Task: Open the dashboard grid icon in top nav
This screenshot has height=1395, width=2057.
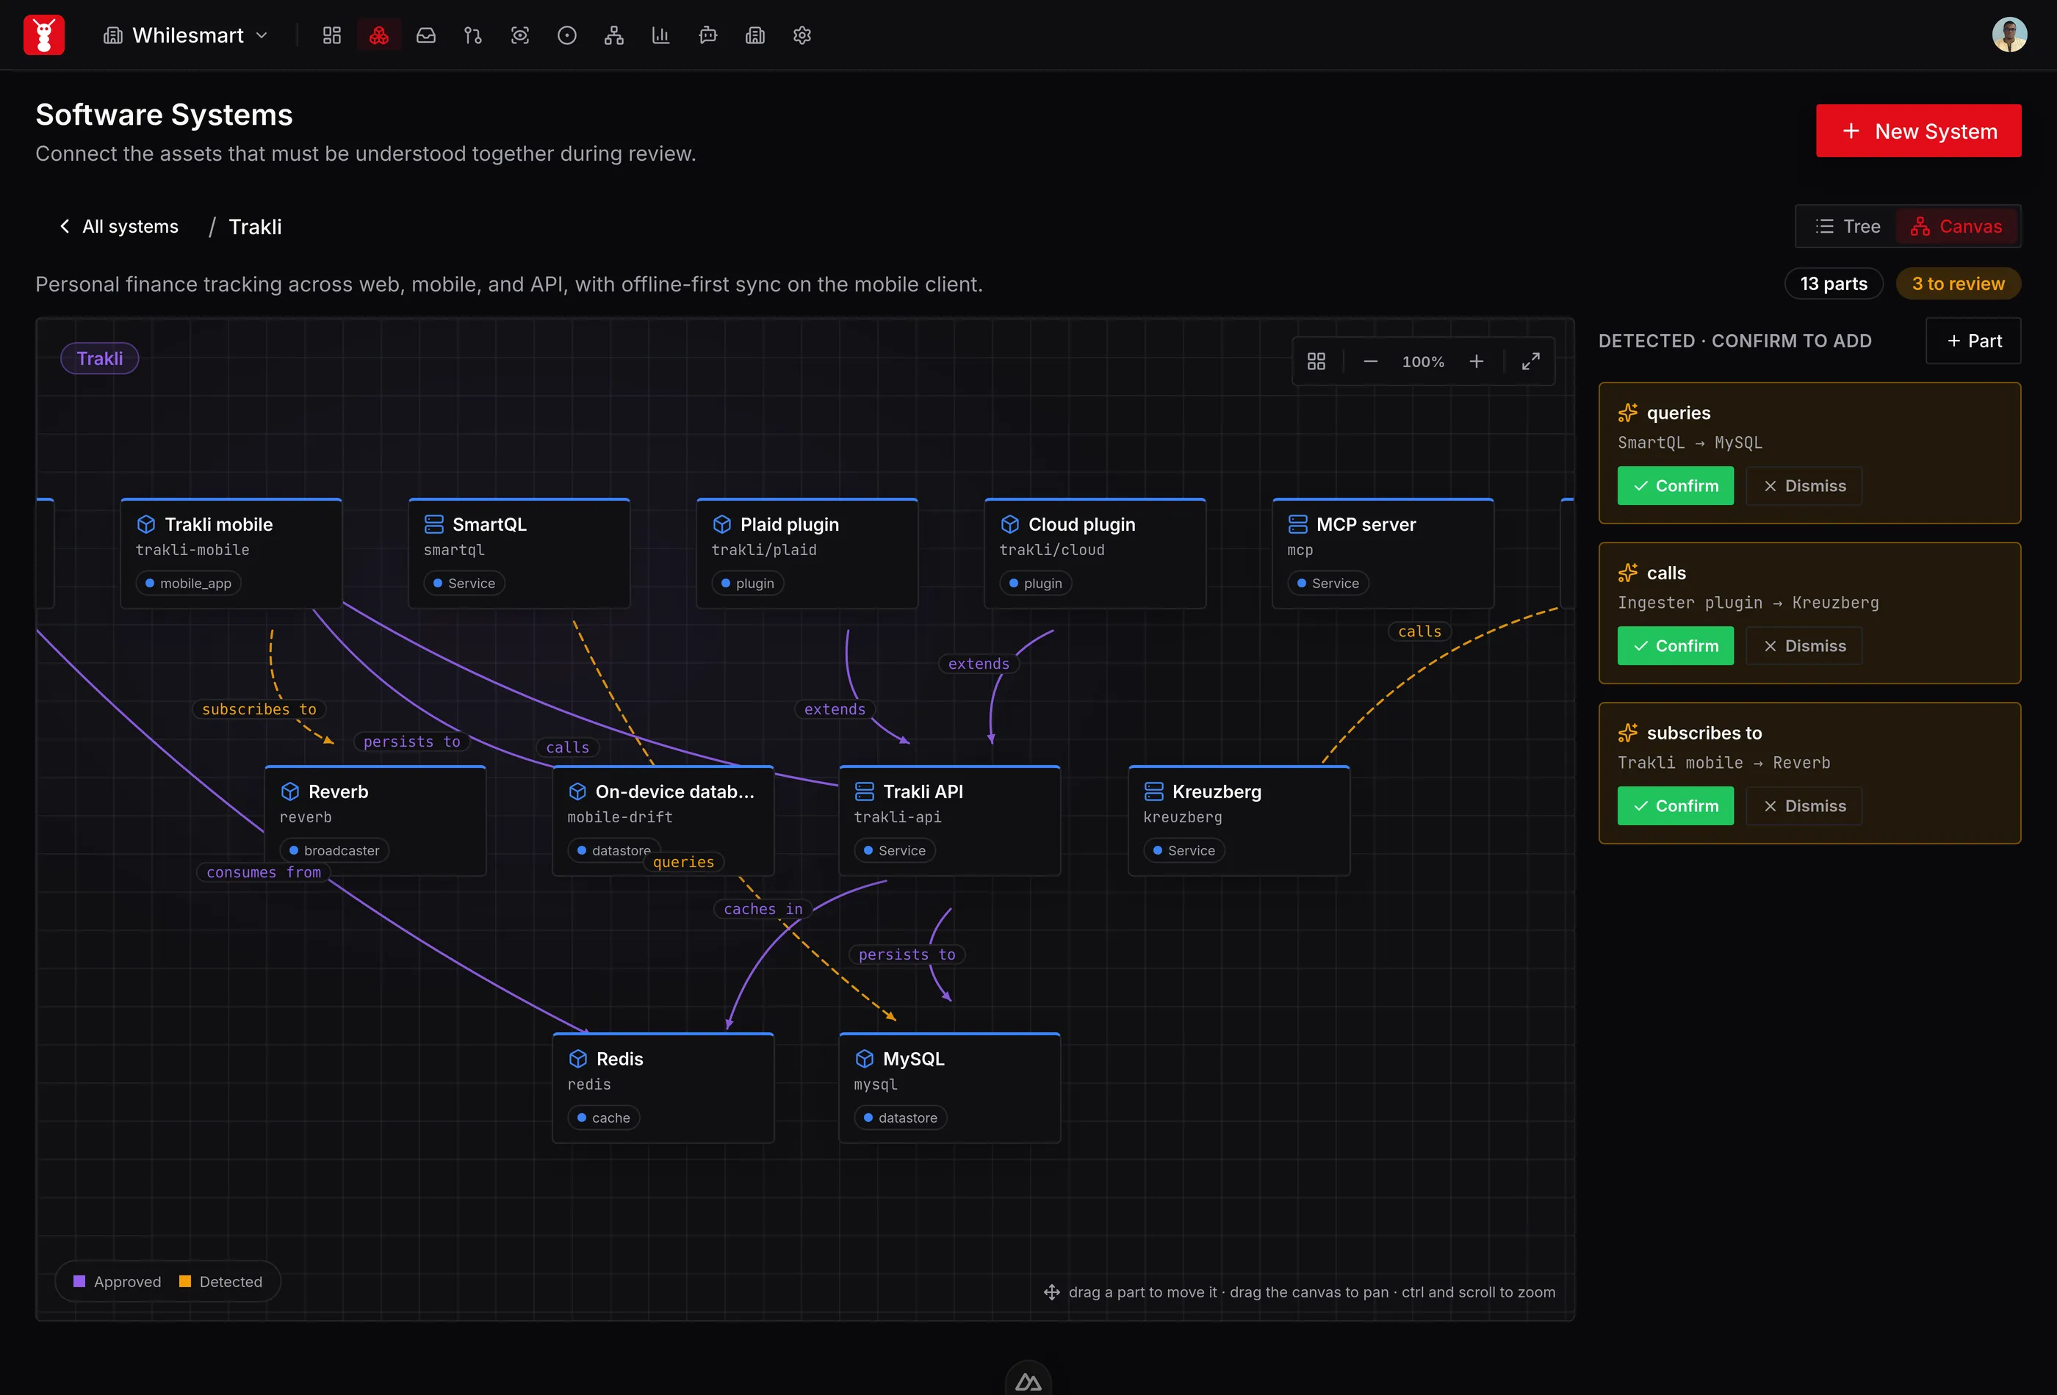Action: (x=332, y=35)
